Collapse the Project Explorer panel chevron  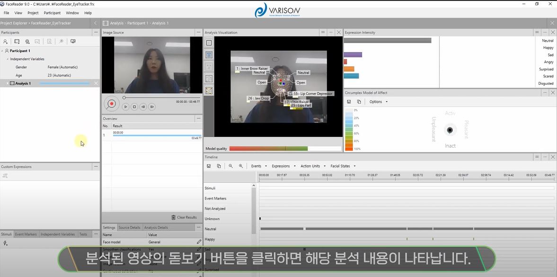95,23
